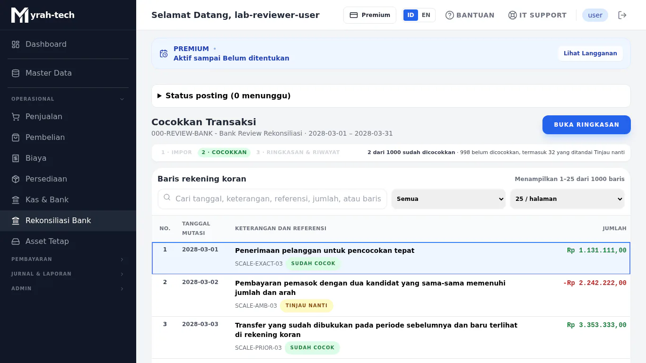Open IT SUPPORT
646x363 pixels.
tap(537, 15)
